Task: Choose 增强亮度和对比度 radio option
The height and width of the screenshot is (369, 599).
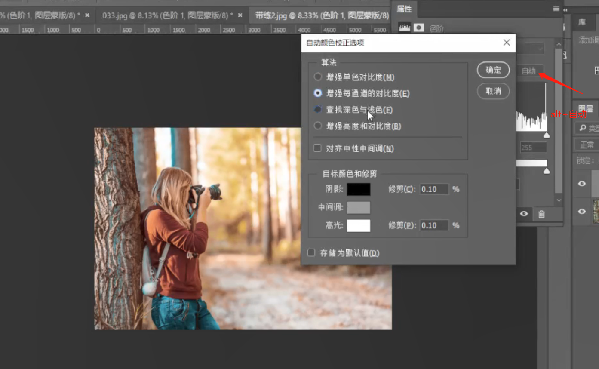Action: click(x=318, y=126)
